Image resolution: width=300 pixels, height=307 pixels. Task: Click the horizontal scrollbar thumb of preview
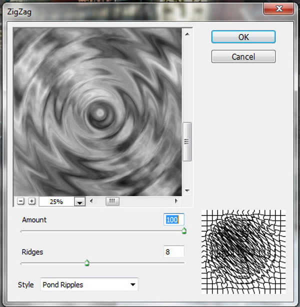(x=112, y=201)
